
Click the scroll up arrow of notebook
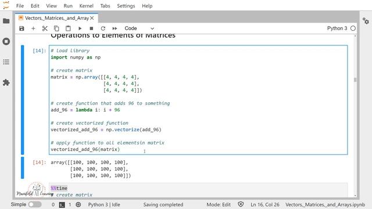pyautogui.click(x=355, y=36)
